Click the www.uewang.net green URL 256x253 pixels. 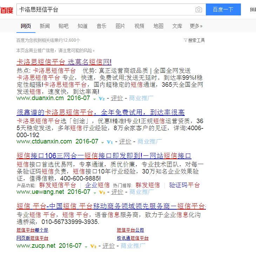[40, 192]
